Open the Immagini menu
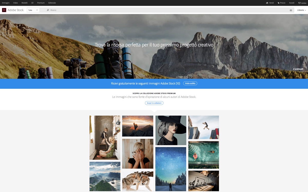This screenshot has height=192, width=308. click(x=6, y=3)
